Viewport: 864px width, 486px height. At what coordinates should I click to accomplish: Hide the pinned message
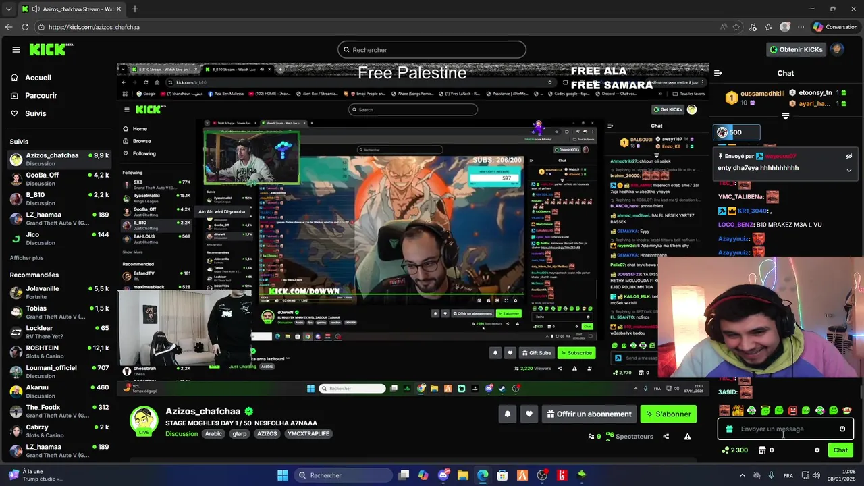tap(848, 156)
